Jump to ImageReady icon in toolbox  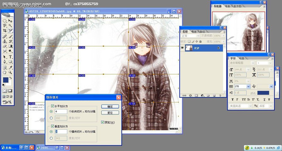pos(7,102)
